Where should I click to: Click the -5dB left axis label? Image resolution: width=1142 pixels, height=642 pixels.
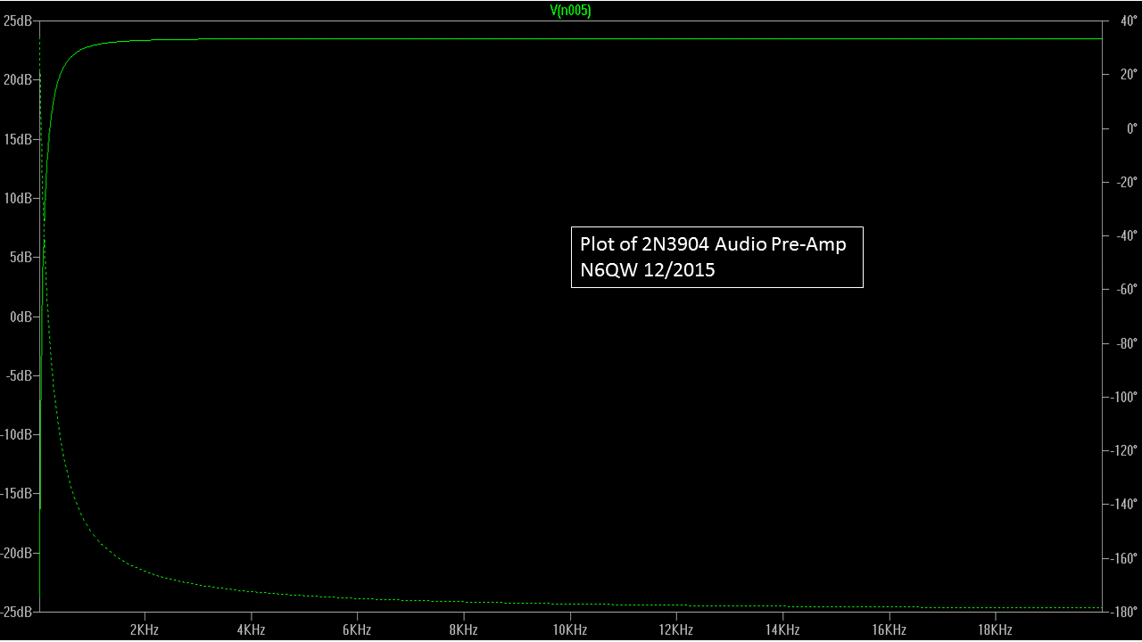click(17, 375)
